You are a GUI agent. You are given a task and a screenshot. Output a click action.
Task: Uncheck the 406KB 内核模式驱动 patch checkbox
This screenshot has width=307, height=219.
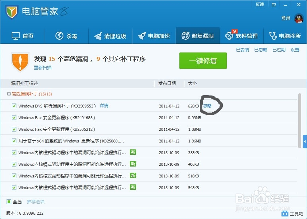14,164
